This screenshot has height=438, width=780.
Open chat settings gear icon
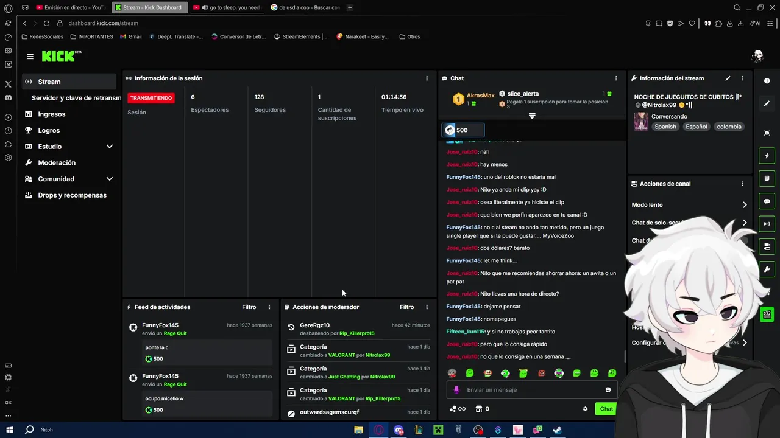pyautogui.click(x=586, y=409)
